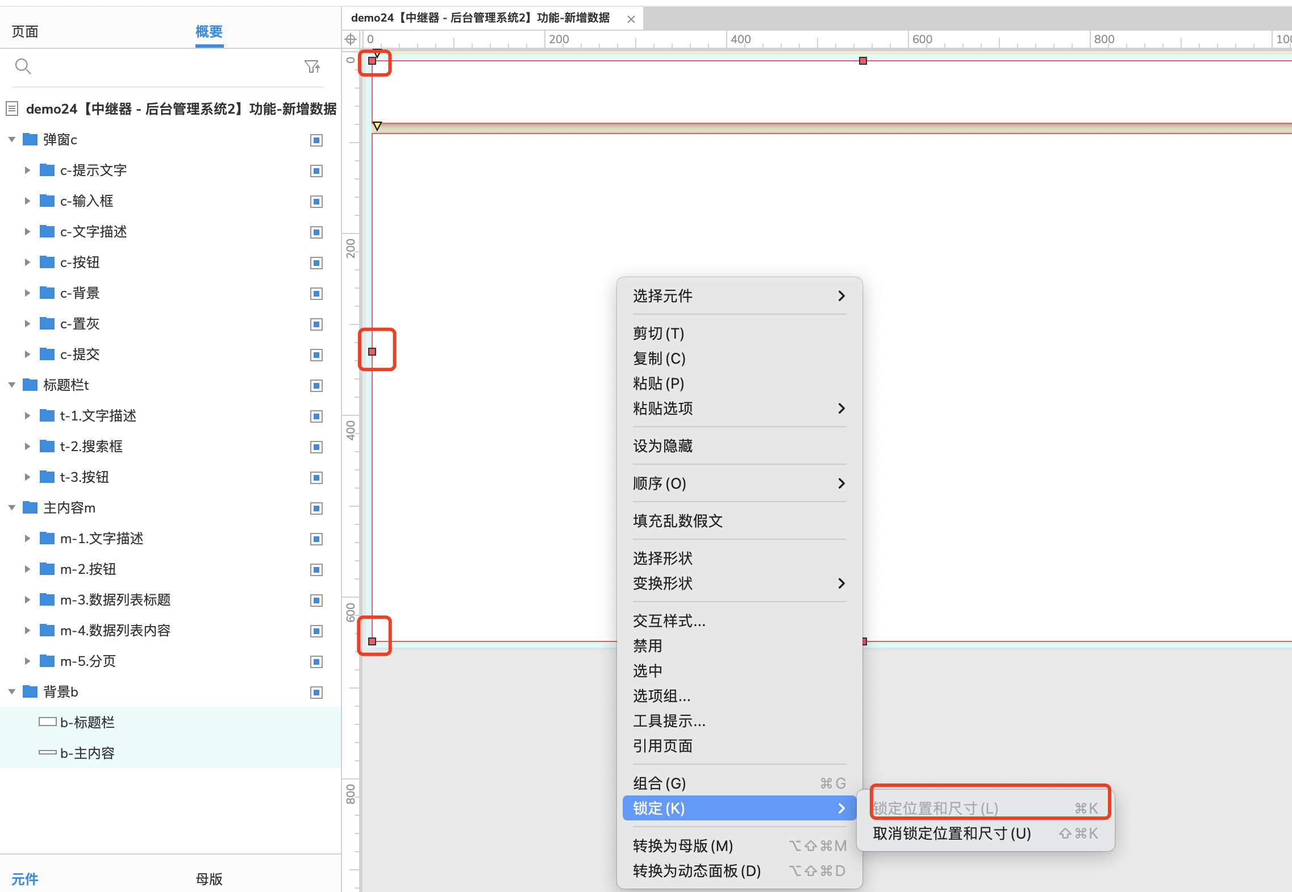Click 取消锁定位置和尺寸 (U) submenu item

click(x=985, y=833)
